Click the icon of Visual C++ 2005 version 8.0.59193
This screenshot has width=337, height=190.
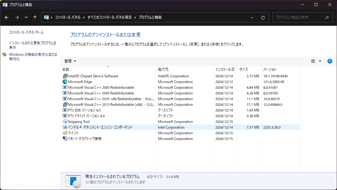click(65, 93)
